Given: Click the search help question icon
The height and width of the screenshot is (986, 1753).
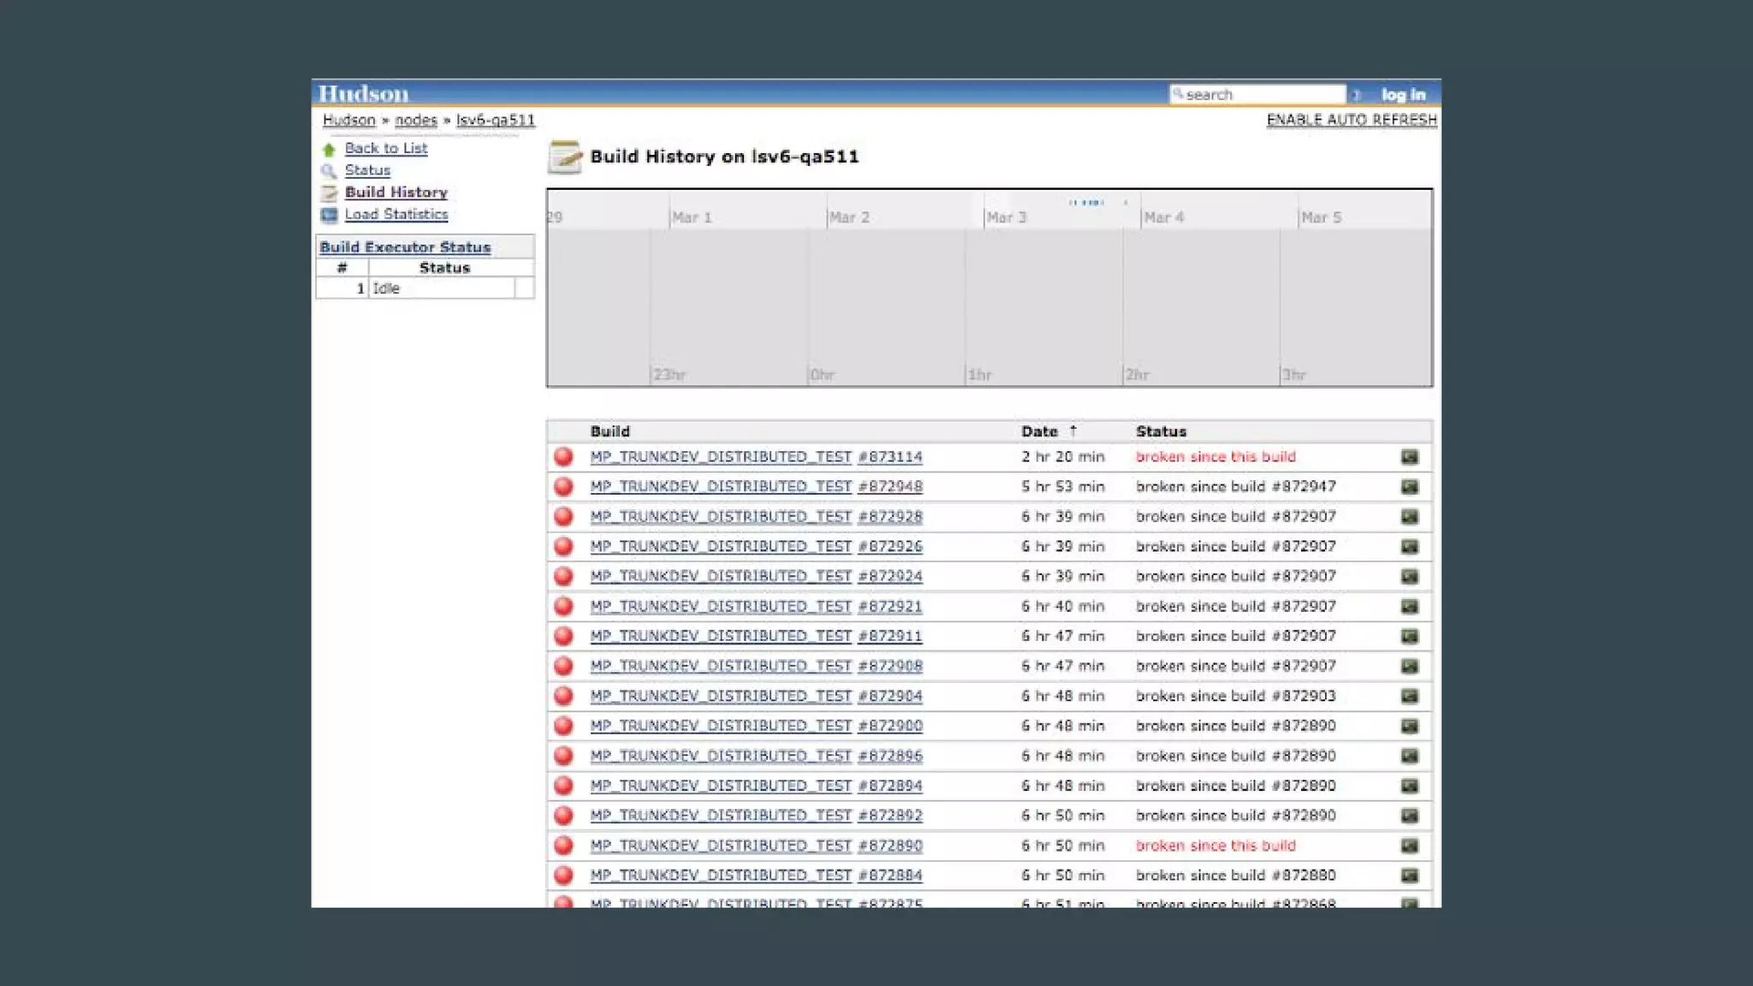Looking at the screenshot, I should pyautogui.click(x=1357, y=95).
